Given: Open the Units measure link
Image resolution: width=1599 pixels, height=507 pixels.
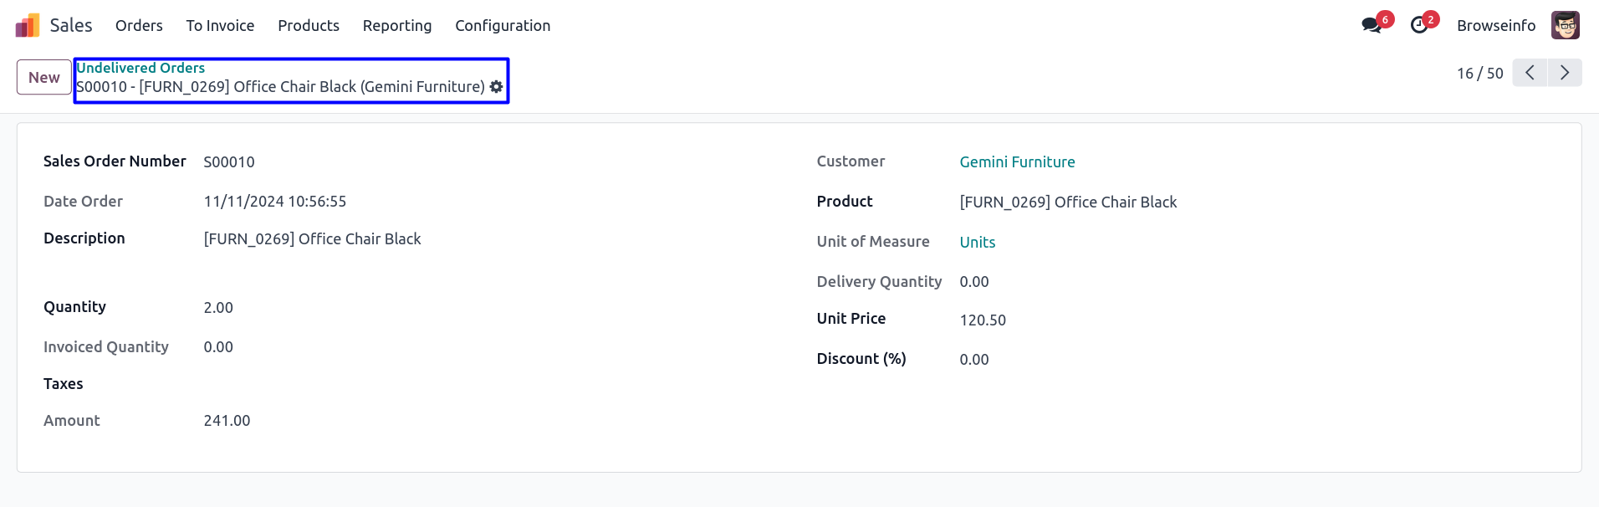Looking at the screenshot, I should (977, 243).
